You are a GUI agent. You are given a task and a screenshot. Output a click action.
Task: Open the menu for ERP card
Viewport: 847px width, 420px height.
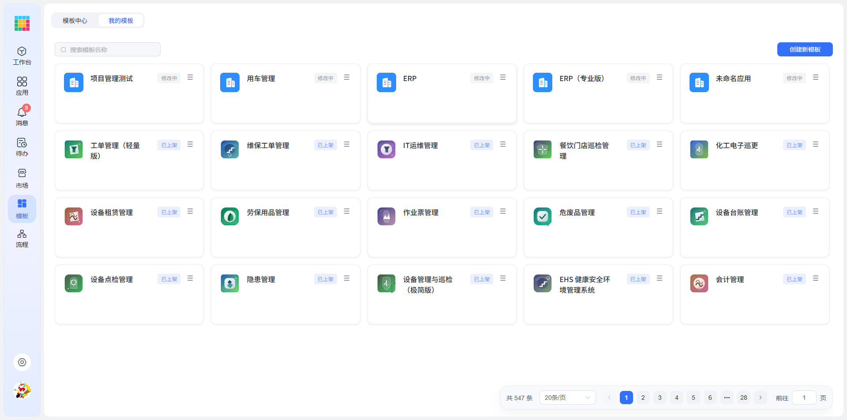(503, 78)
